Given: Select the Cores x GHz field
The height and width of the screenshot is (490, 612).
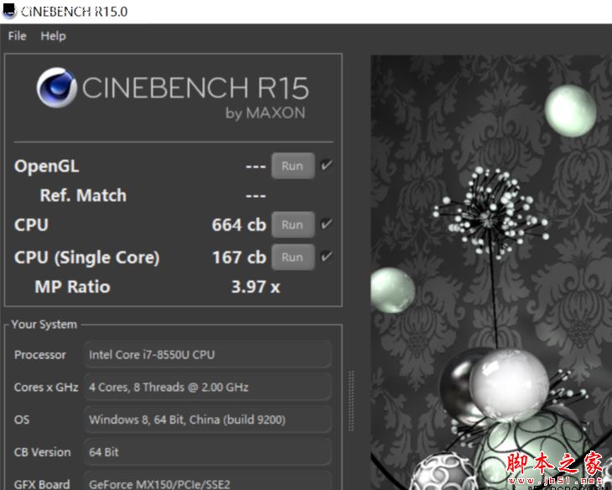Looking at the screenshot, I should pos(208,387).
